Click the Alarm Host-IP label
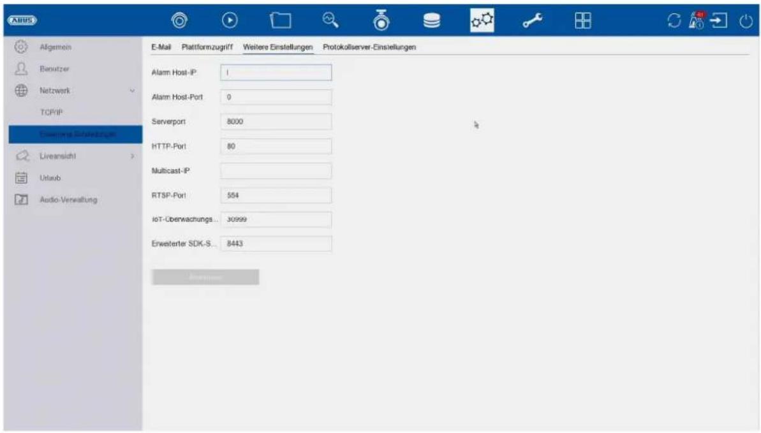Viewport: 761px width, 433px height. (x=174, y=72)
